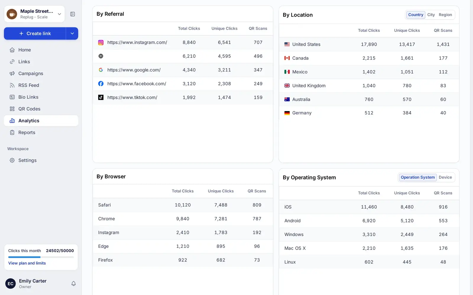This screenshot has height=295, width=473.
Task: Click Total Clicks header in By Referral
Action: 189,29
